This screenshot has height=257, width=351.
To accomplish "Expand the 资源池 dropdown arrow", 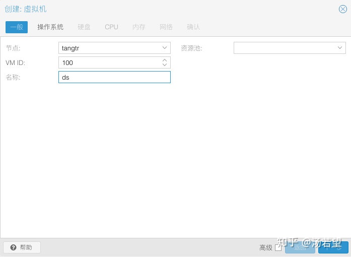I will click(x=340, y=48).
